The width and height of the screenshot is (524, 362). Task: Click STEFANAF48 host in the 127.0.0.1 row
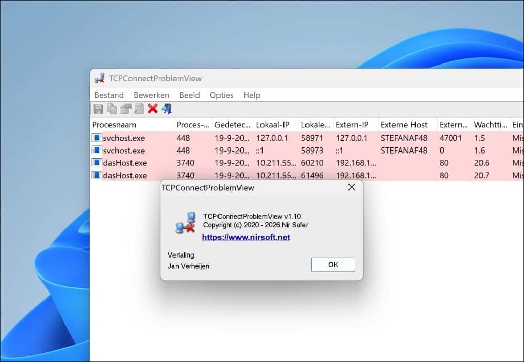[x=404, y=138]
